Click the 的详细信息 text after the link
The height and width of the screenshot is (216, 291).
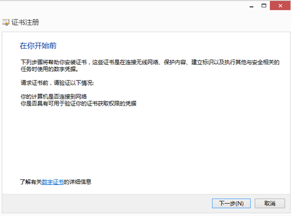coord(77,182)
